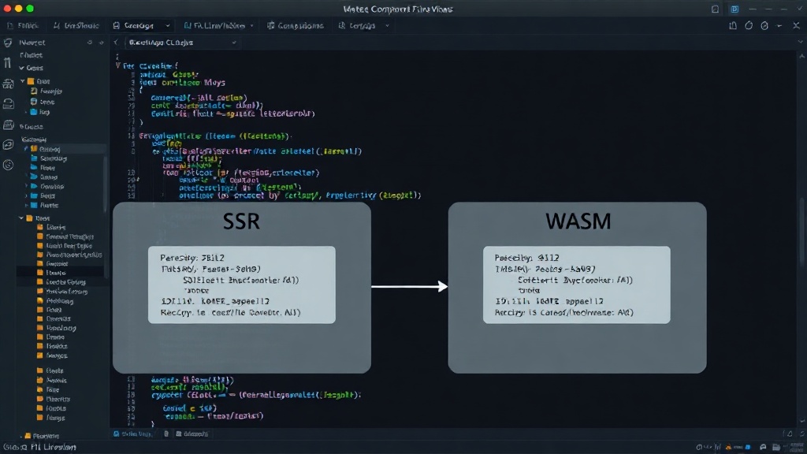Click the circle icon left of the minus button
Viewport: 807px width, 454px height.
pos(764,25)
